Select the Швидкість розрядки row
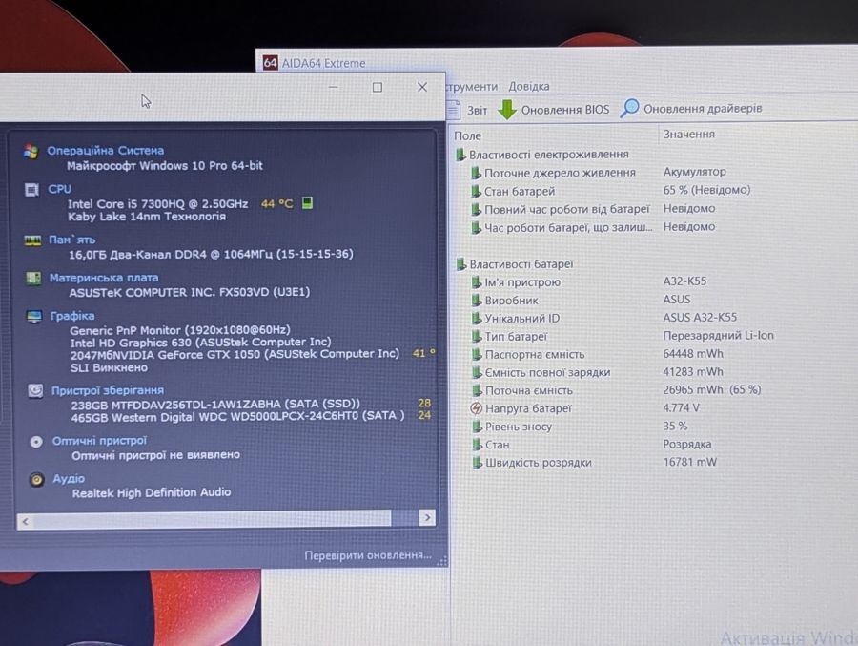The height and width of the screenshot is (646, 858). [594, 463]
